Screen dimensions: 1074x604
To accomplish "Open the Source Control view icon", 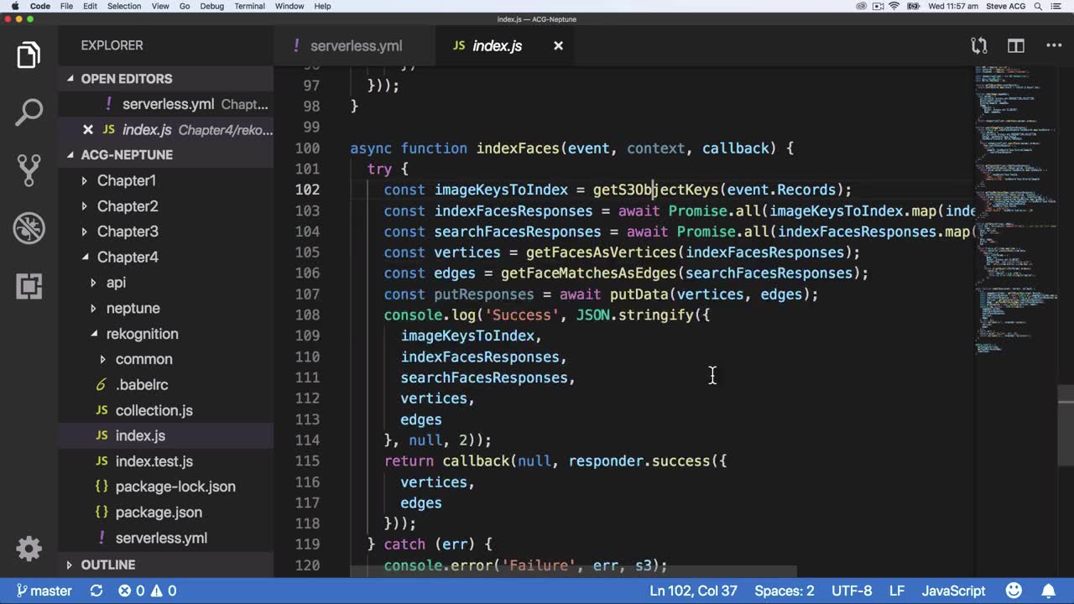I will click(x=29, y=169).
